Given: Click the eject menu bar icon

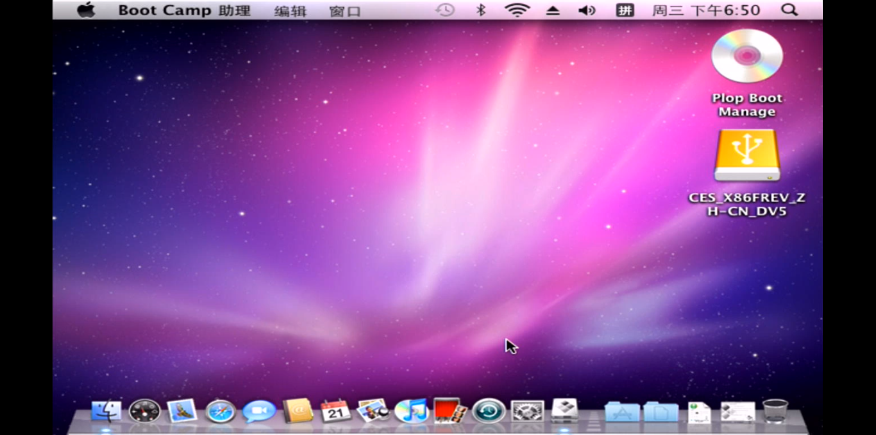Looking at the screenshot, I should 553,11.
